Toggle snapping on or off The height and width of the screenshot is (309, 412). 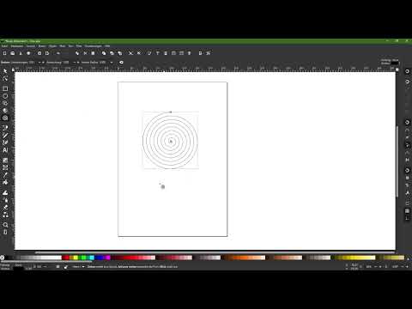(x=407, y=71)
